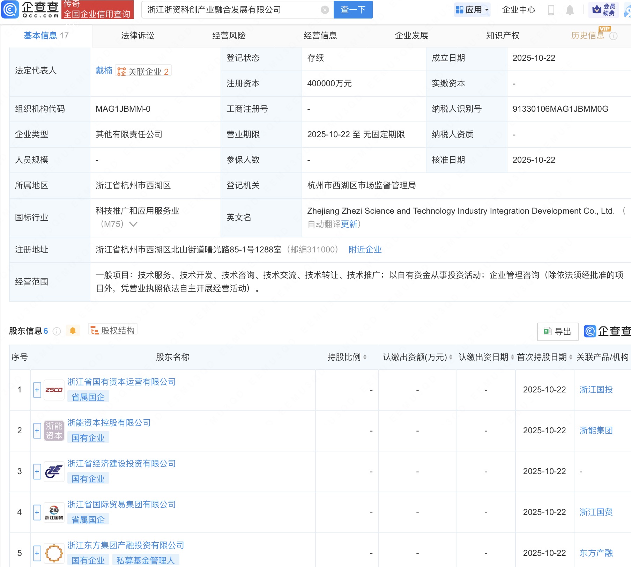Switch to the 法律诉讼 tab

click(138, 36)
